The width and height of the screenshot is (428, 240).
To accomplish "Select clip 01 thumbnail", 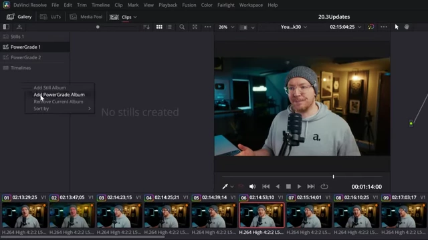I will click(25, 215).
